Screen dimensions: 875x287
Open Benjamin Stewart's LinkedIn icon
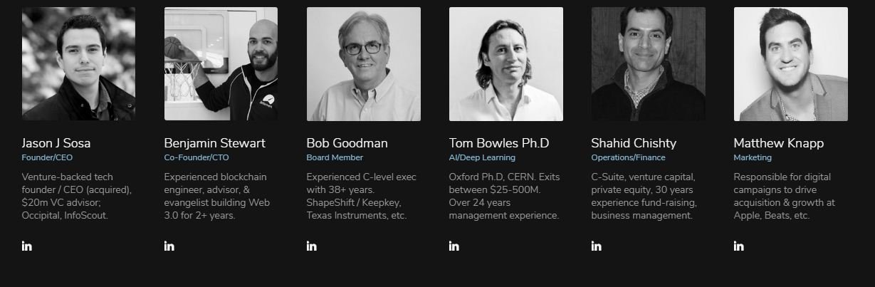pos(169,246)
